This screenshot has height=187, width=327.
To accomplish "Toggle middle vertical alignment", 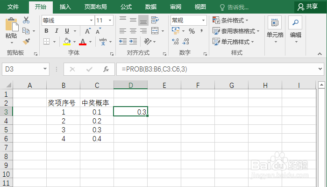I will [133, 20].
